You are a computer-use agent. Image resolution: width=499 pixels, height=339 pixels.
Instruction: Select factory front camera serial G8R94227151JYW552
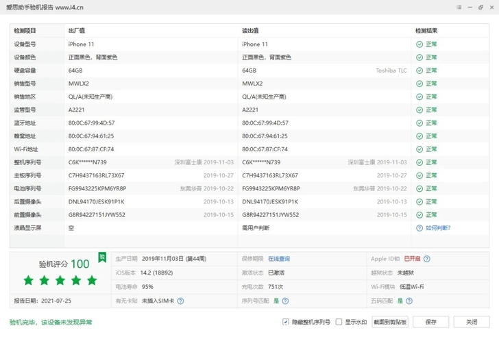pyautogui.click(x=97, y=215)
